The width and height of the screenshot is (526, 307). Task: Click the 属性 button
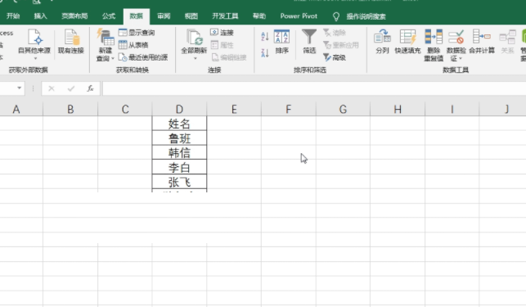pyautogui.click(x=222, y=45)
